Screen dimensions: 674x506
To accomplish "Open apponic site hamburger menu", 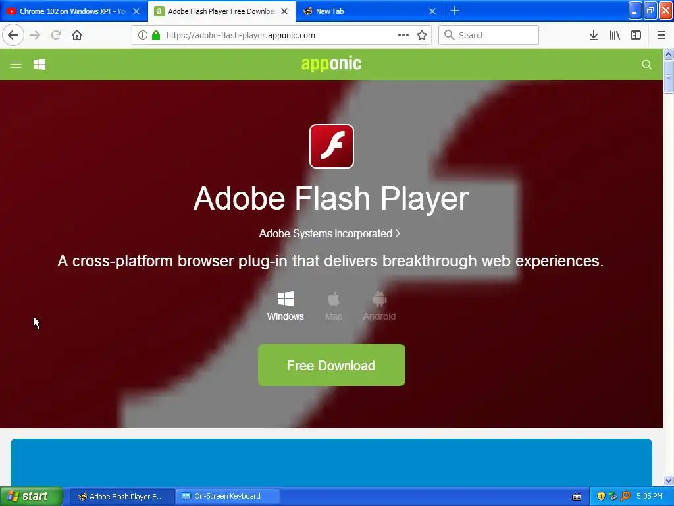I will click(x=16, y=65).
